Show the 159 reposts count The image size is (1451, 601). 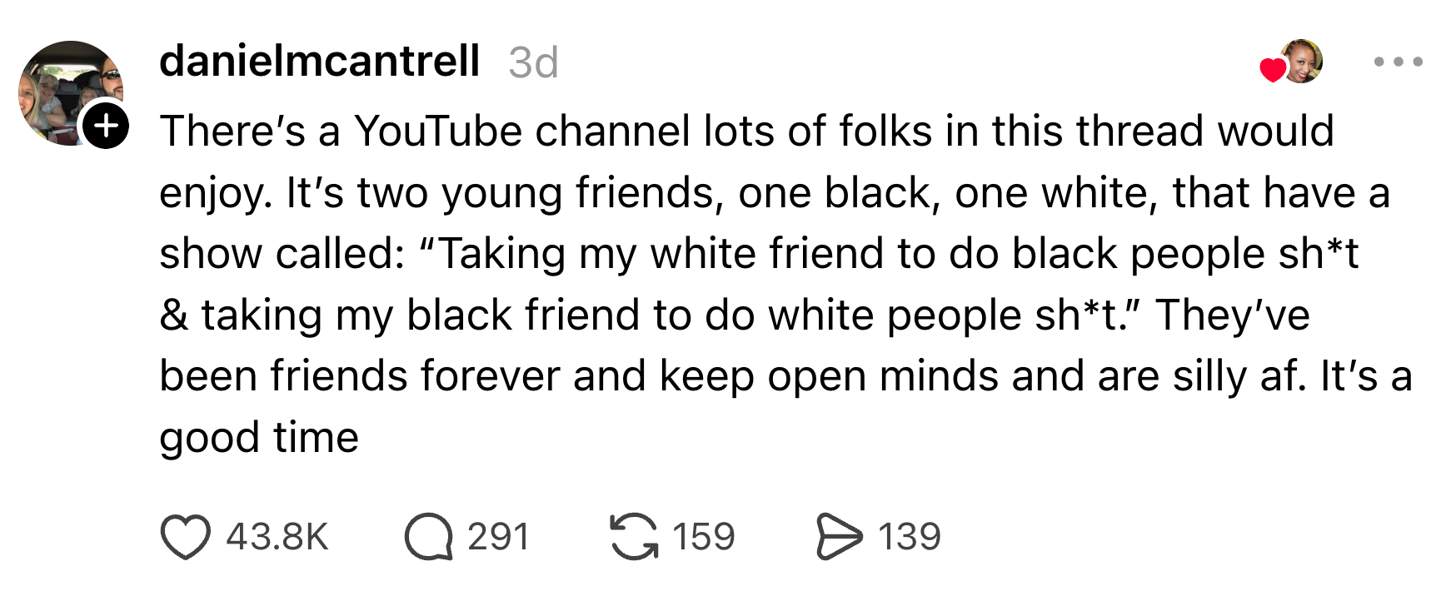coord(704,537)
